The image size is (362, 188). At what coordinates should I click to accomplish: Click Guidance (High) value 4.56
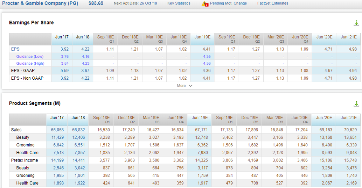click(207, 63)
